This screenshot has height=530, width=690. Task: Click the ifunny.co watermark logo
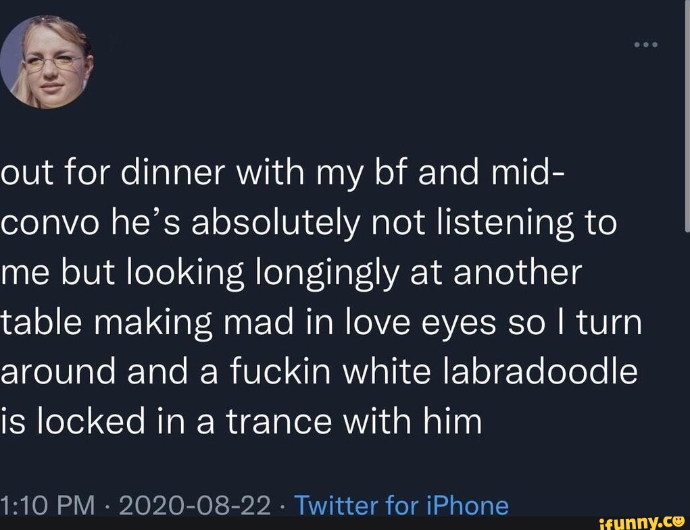point(641,521)
